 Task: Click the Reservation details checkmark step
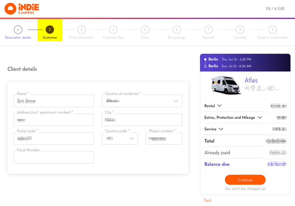[x=18, y=30]
